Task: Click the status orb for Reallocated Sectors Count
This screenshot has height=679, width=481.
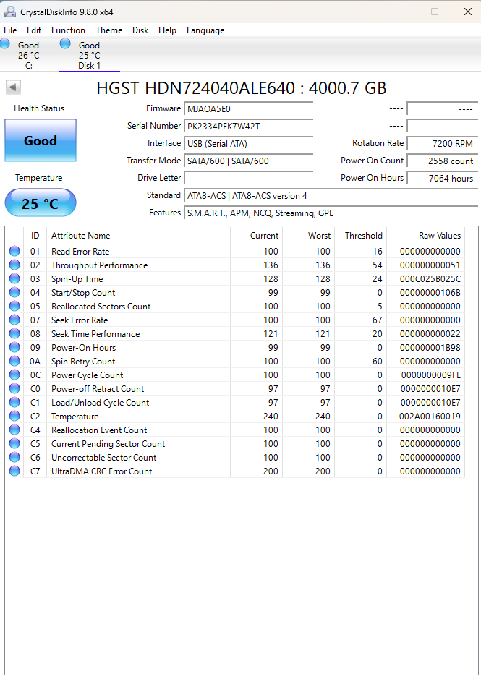Action: click(x=14, y=306)
